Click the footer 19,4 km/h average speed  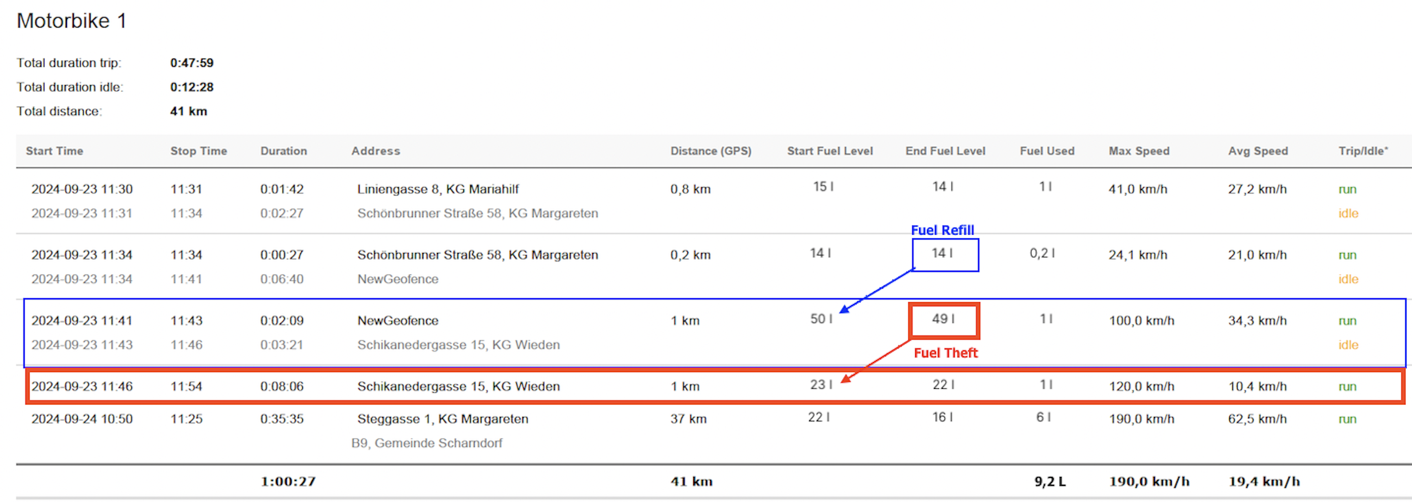tap(1264, 481)
